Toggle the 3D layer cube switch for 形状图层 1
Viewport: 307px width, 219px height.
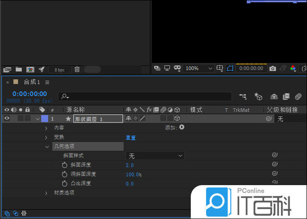click(x=177, y=119)
